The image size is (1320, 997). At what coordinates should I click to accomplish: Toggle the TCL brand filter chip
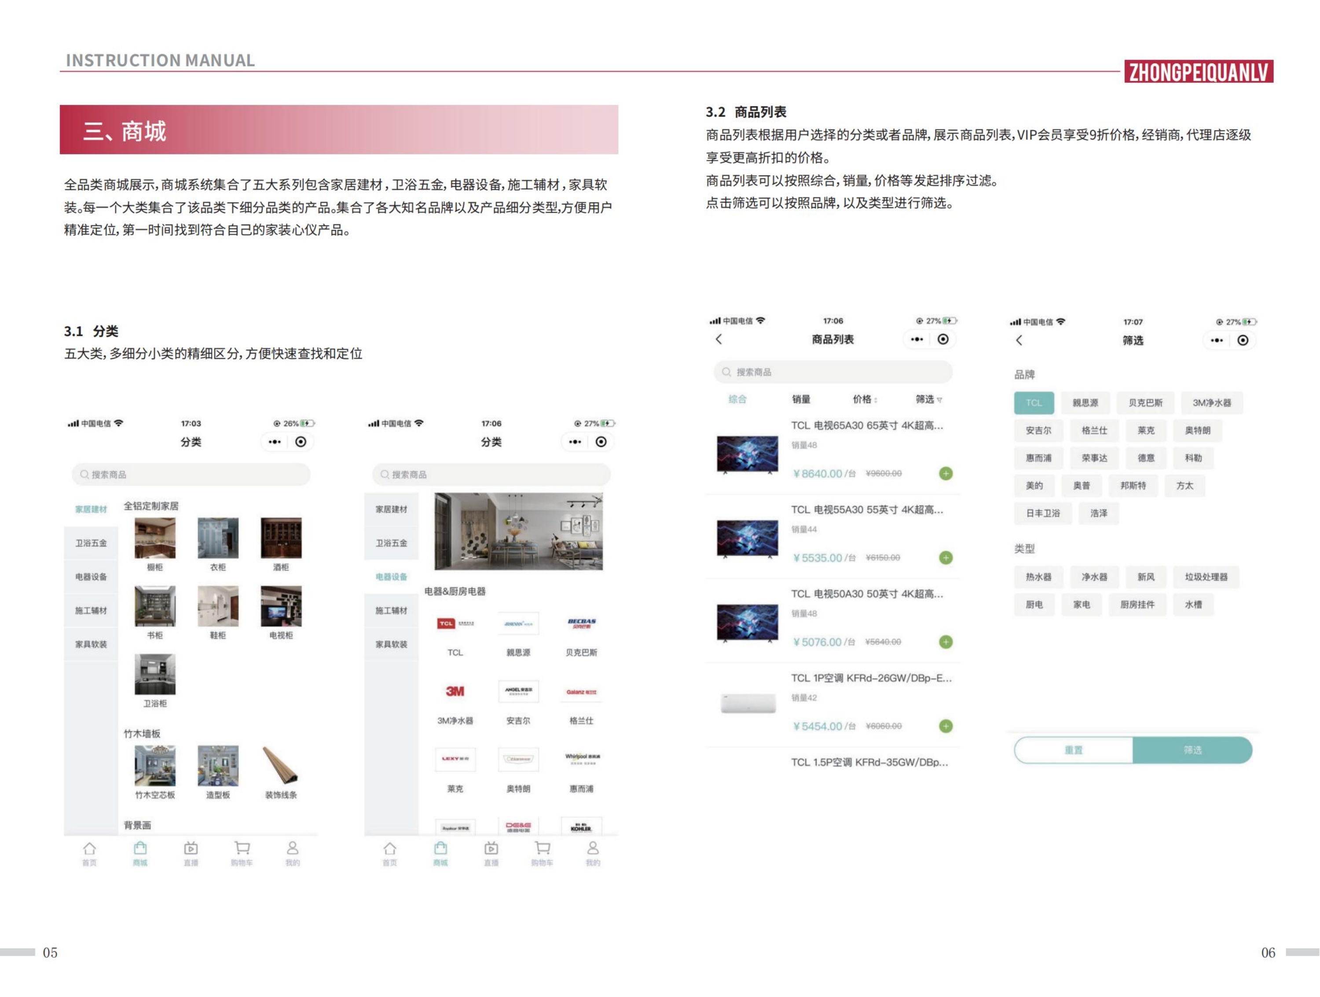point(1034,403)
